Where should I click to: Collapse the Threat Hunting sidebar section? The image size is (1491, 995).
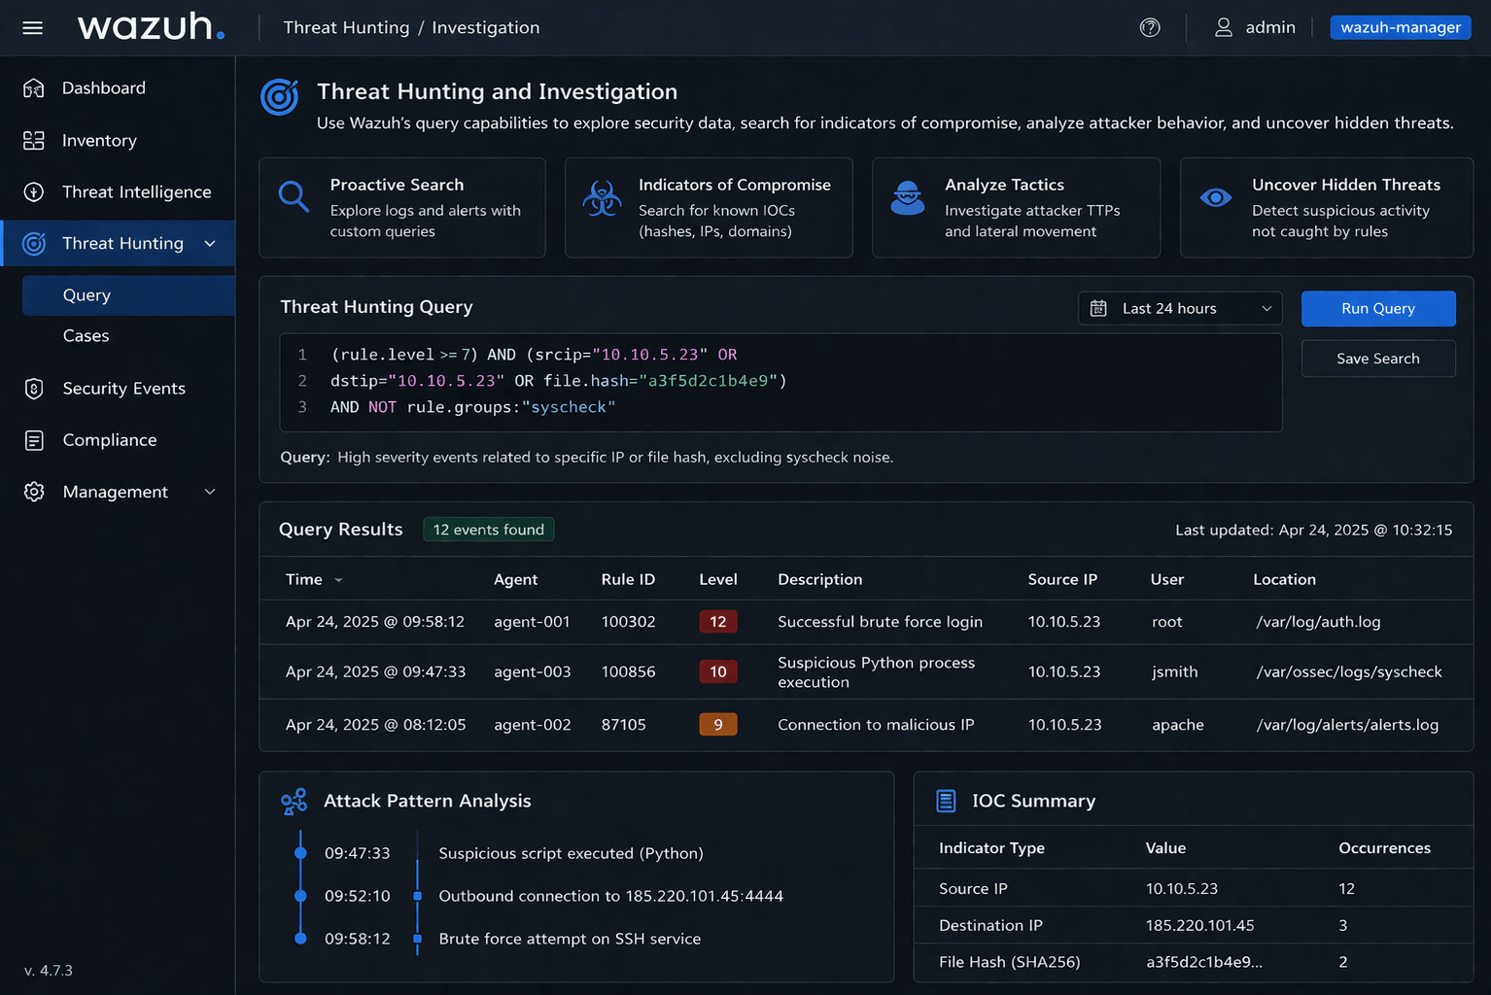click(x=210, y=244)
